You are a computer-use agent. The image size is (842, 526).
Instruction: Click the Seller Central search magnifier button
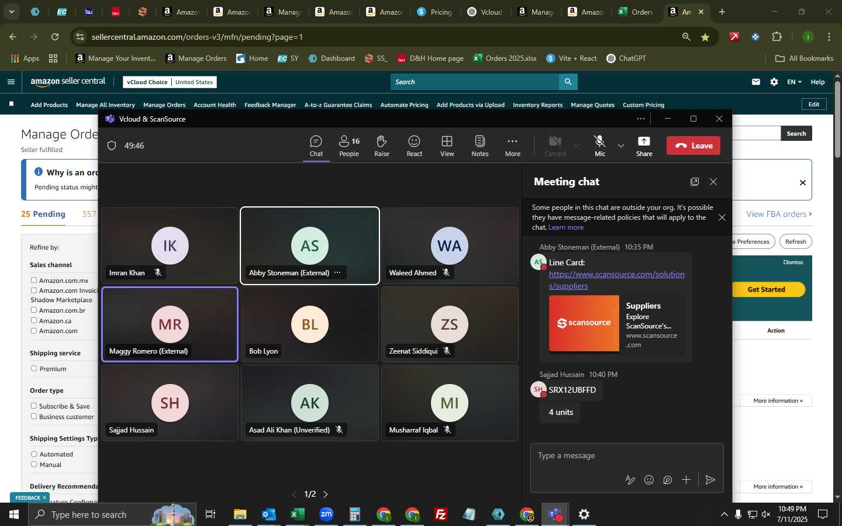pos(568,82)
